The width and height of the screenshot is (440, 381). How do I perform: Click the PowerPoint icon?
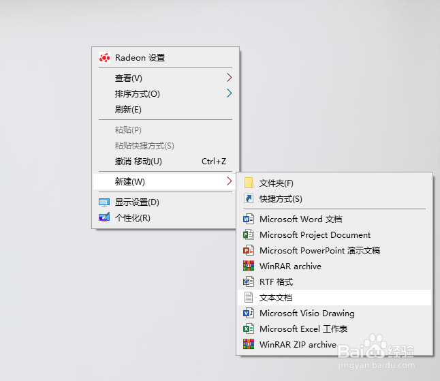click(249, 250)
